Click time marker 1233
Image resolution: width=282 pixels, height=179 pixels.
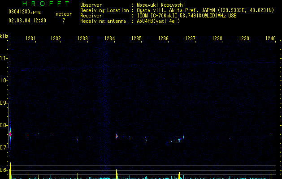point(82,38)
